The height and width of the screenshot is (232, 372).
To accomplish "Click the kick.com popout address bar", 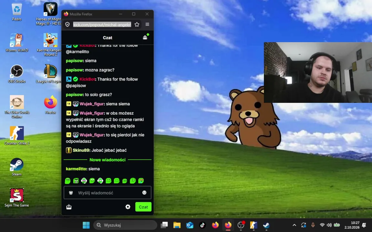I will [102, 24].
